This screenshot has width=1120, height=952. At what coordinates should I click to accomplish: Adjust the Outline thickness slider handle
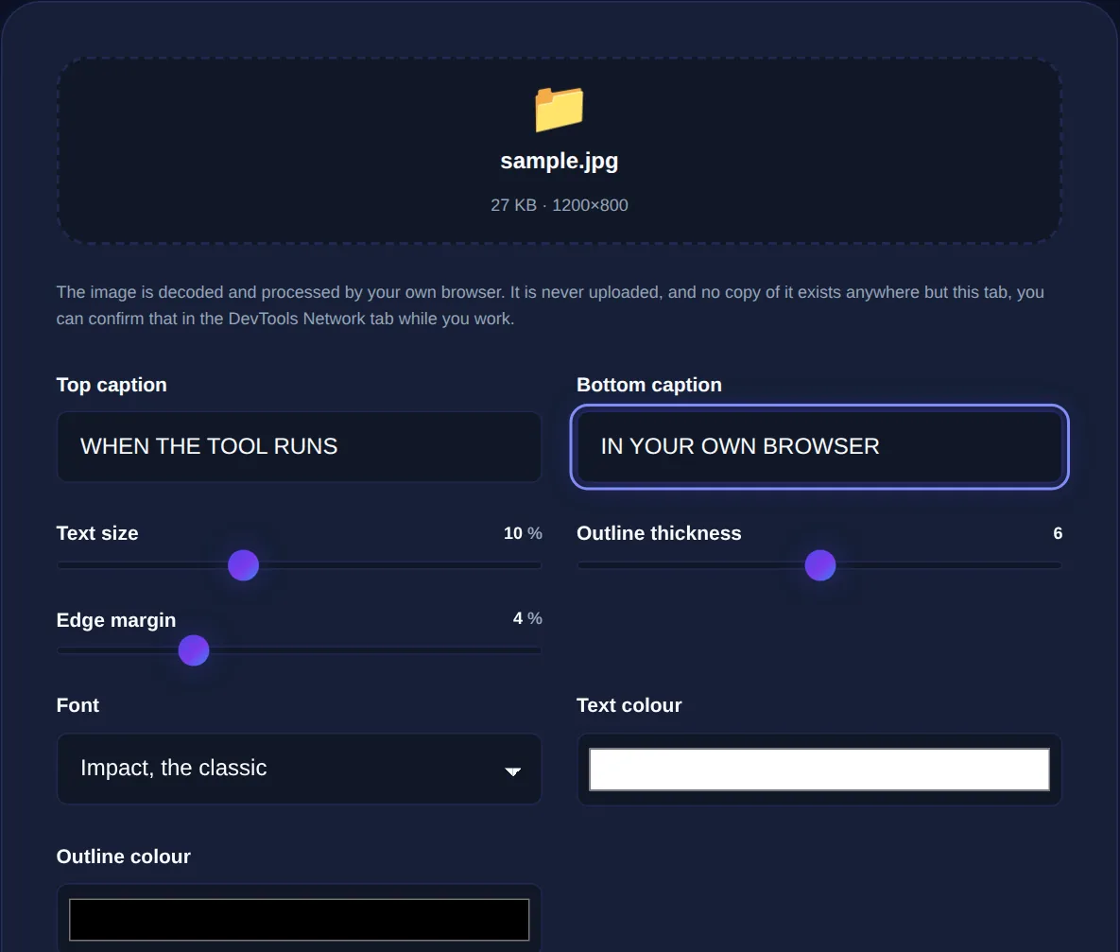click(820, 565)
